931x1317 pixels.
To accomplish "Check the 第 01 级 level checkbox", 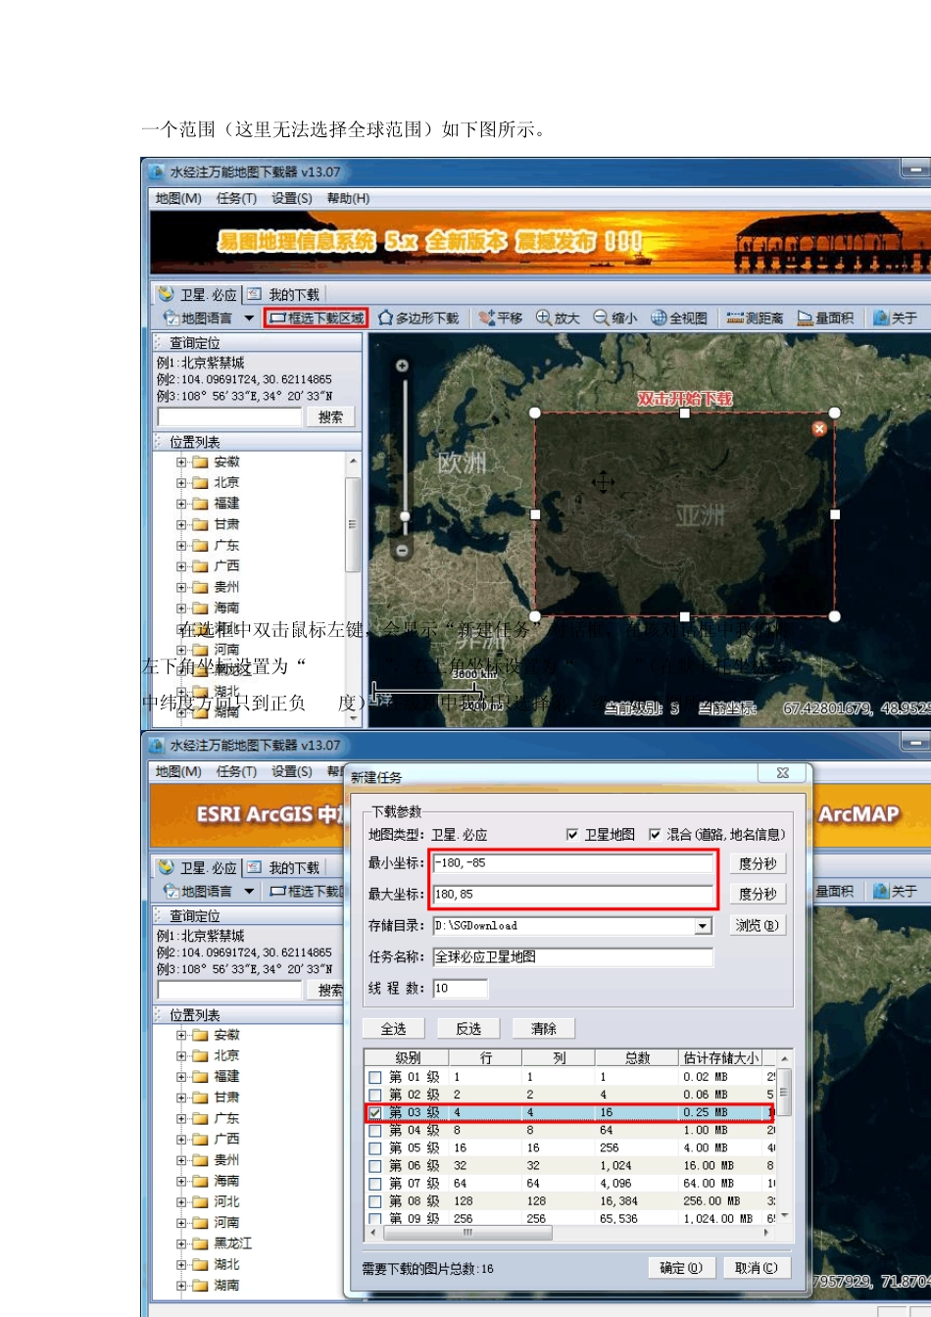I will click(375, 1077).
